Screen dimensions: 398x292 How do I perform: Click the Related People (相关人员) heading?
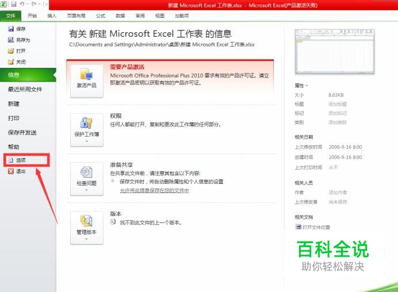click(304, 183)
